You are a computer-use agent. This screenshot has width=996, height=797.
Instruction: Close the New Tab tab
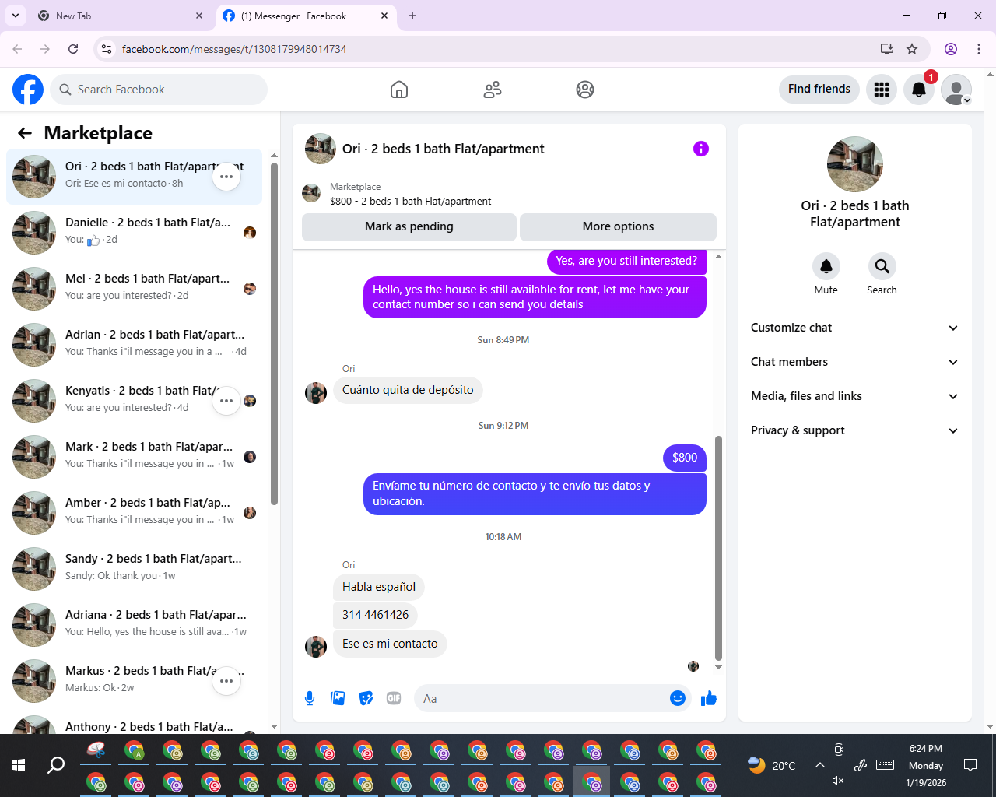(x=199, y=16)
